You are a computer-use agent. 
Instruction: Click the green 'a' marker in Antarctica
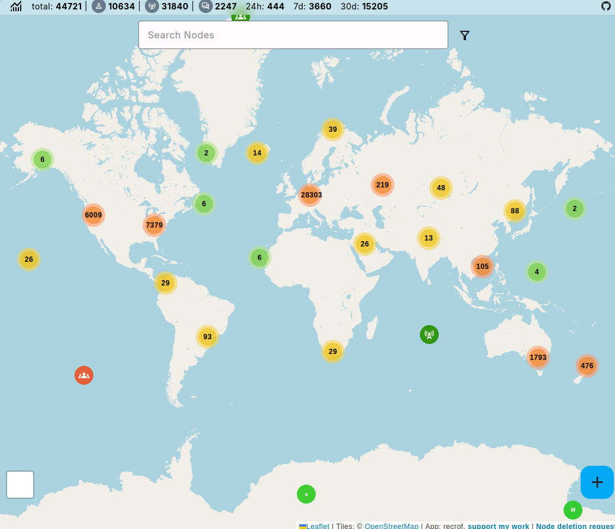coord(306,494)
